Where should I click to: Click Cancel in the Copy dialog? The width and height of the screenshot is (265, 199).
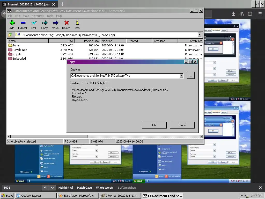(x=182, y=125)
